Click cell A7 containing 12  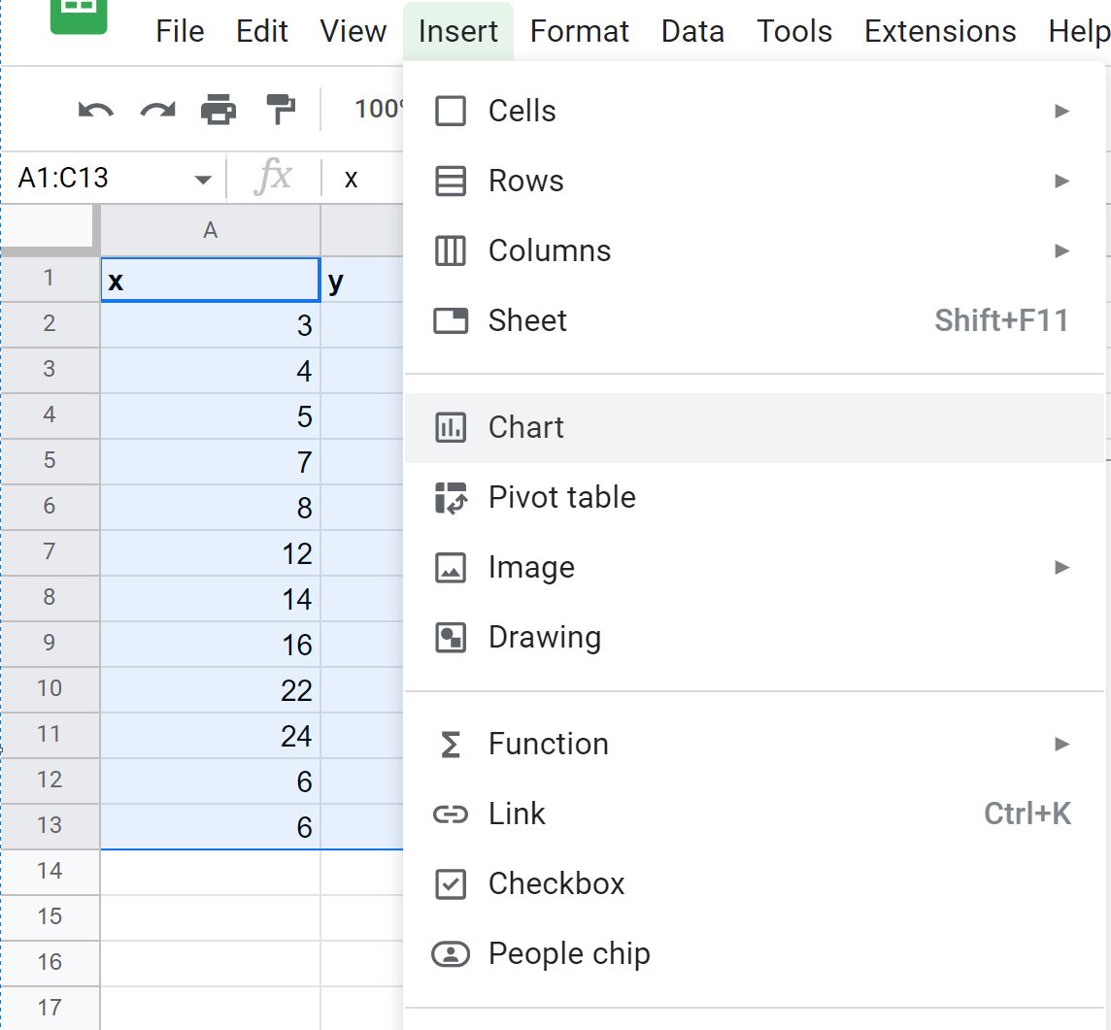point(210,553)
